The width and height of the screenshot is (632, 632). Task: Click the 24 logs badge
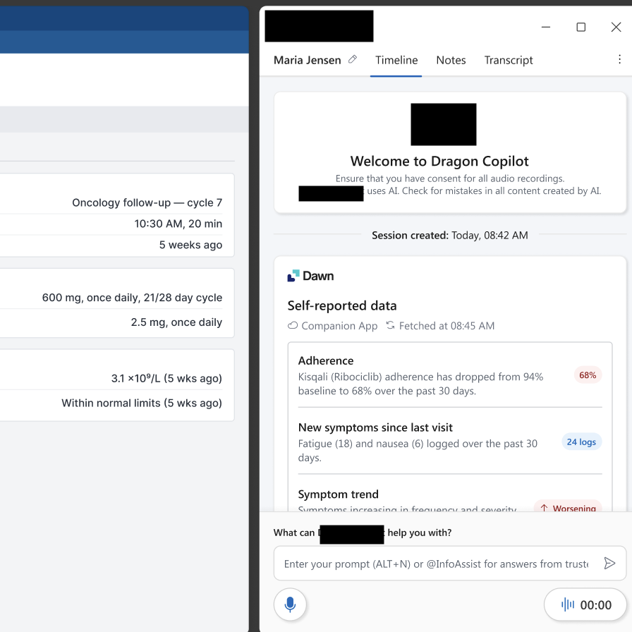click(x=581, y=442)
